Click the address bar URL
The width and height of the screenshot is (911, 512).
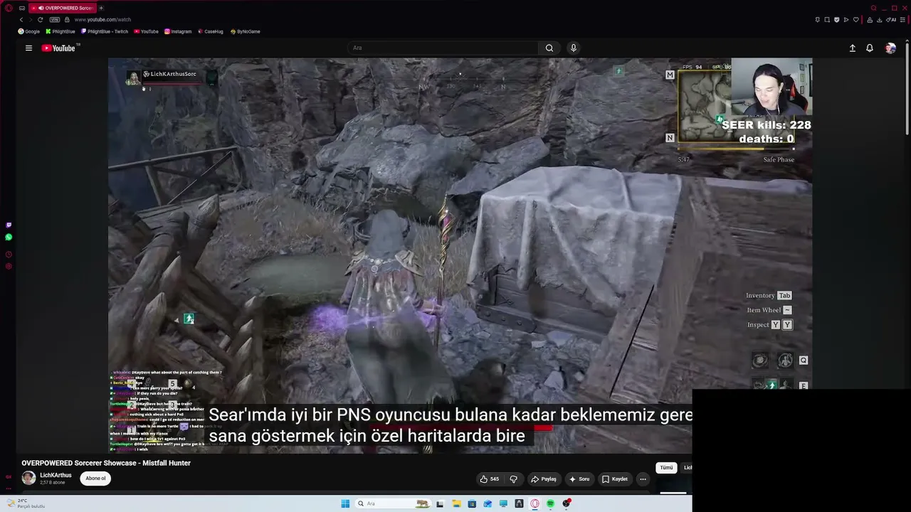point(102,20)
